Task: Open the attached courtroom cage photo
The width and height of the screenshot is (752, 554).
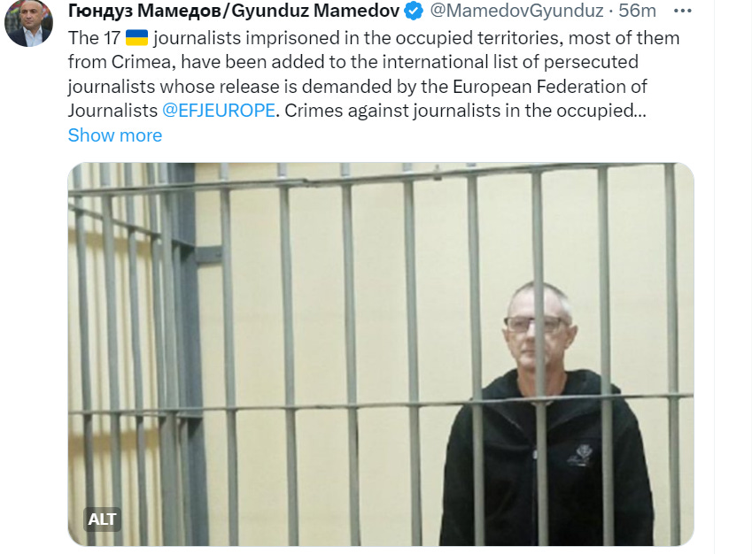Action: pos(381,354)
